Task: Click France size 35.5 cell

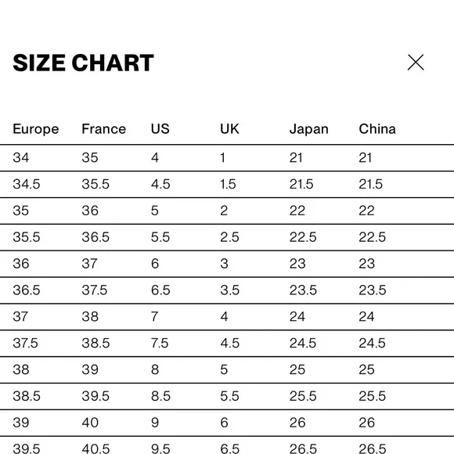Action: [95, 184]
